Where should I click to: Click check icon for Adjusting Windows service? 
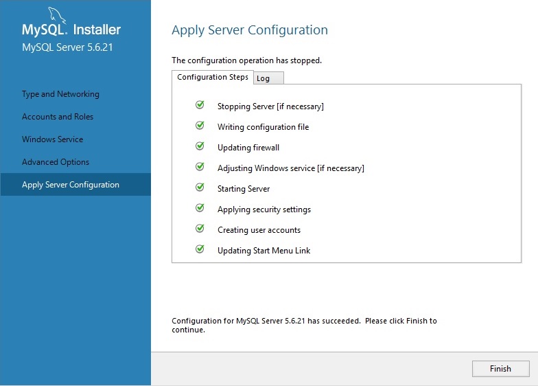tap(200, 166)
